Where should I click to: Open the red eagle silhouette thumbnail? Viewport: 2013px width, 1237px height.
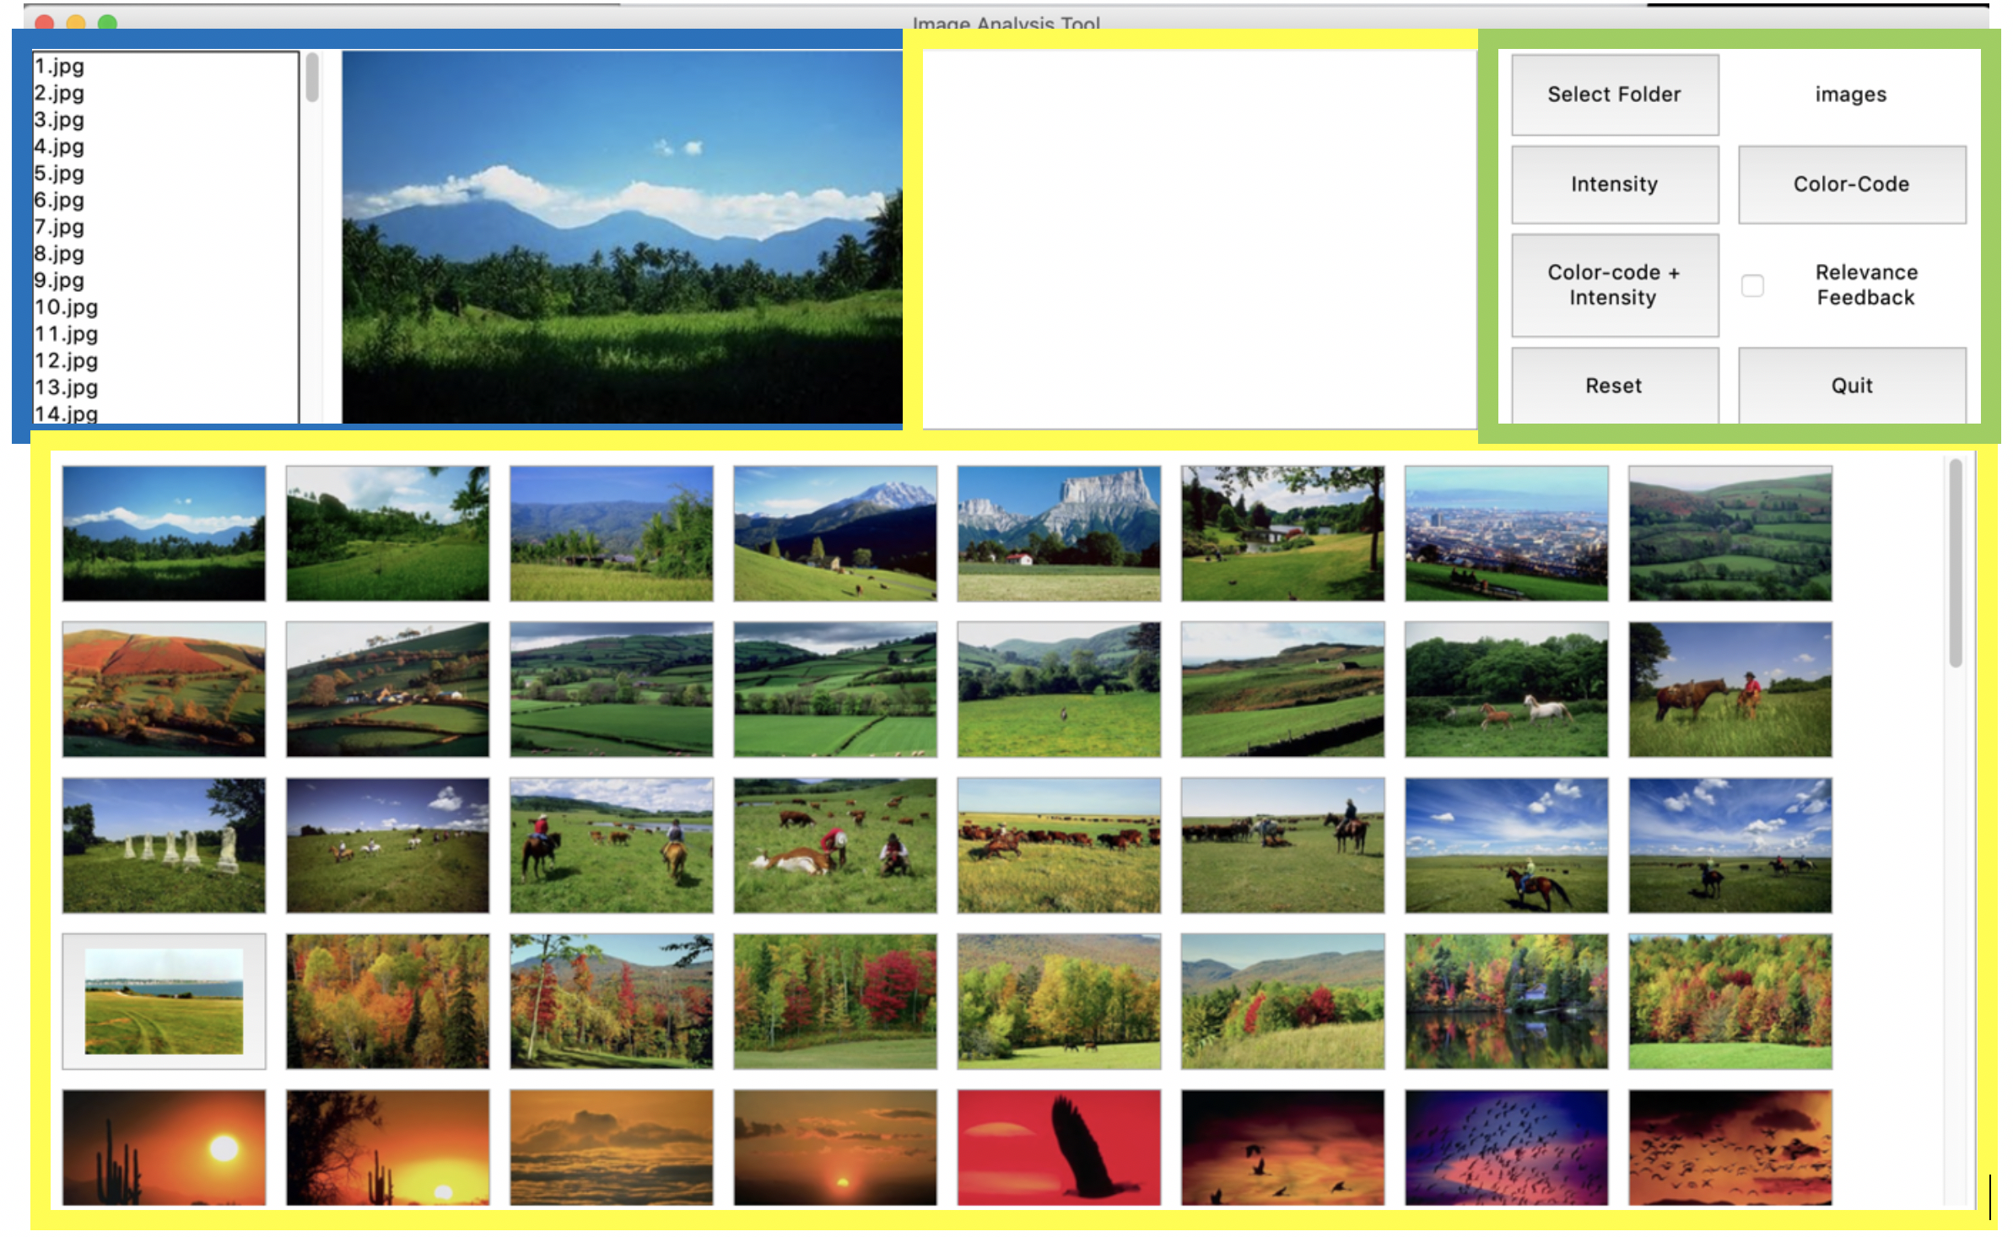click(x=1059, y=1148)
